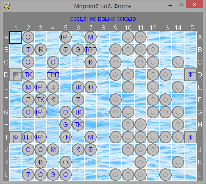This screenshot has height=184, width=206.
Task: Click the С piece at C4
Action: [53, 62]
